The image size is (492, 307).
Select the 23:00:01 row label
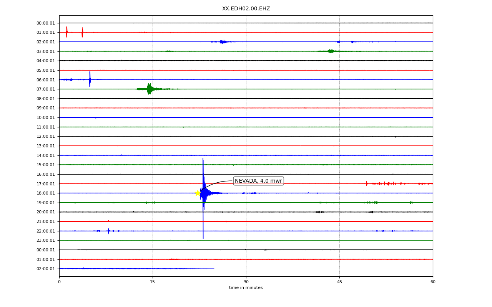tap(46, 240)
